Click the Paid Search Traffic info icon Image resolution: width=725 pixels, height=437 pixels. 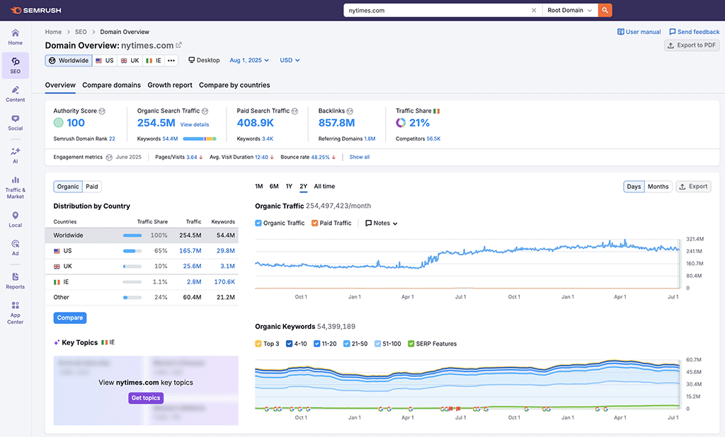(x=295, y=111)
